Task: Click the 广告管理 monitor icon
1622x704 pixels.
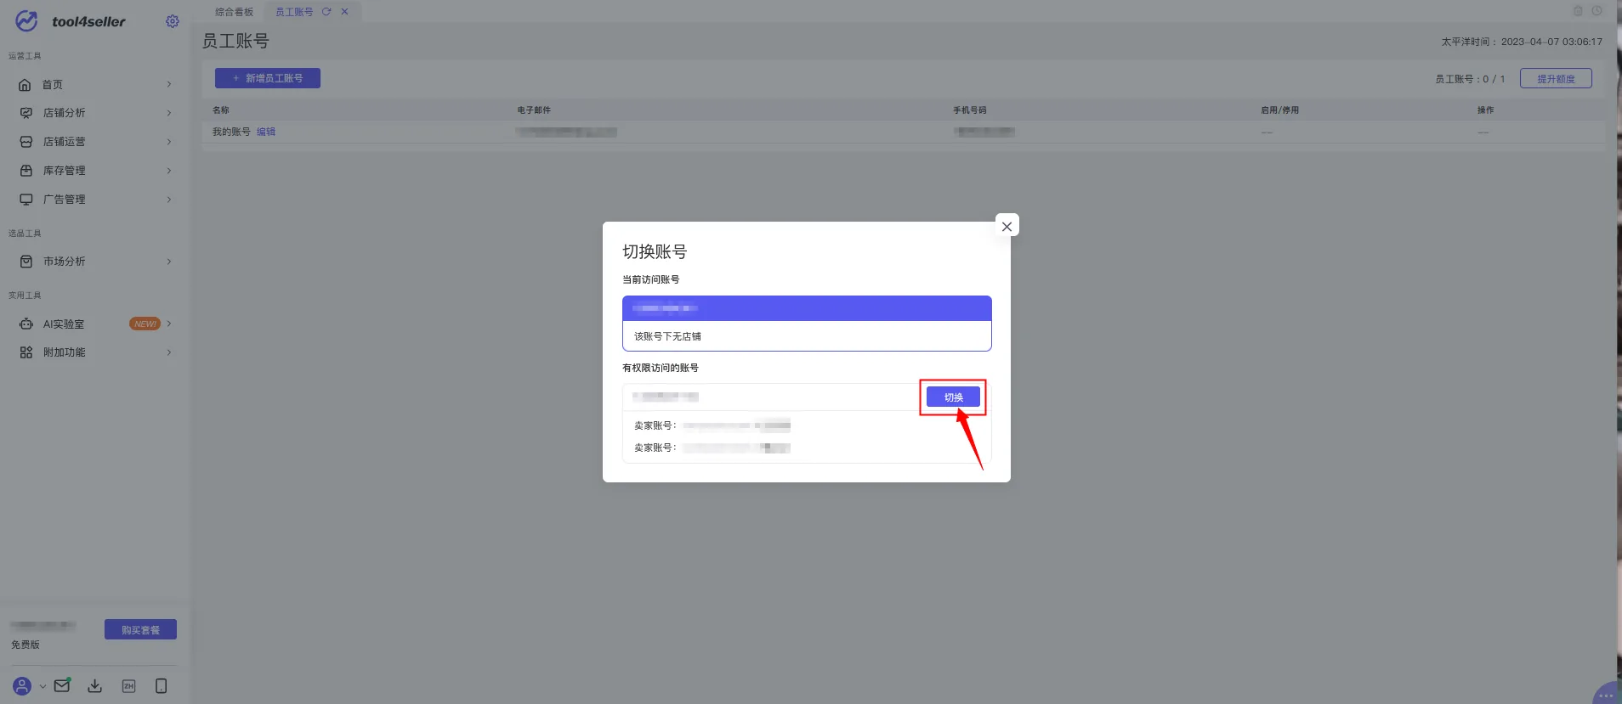Action: 26,200
